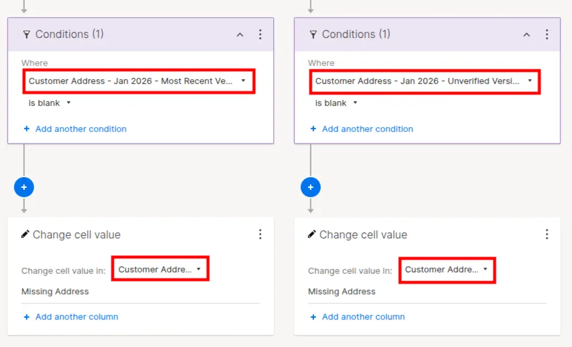The image size is (572, 347).
Task: Click pencil icon in right Change cell value
Action: tap(312, 234)
